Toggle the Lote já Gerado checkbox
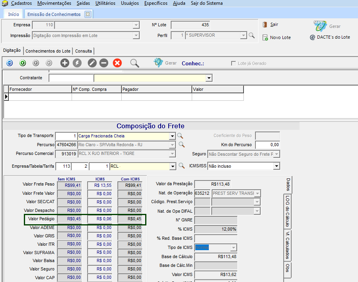The image size is (358, 282). (233, 63)
